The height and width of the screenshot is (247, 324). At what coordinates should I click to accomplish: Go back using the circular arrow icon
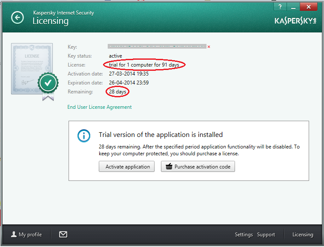click(17, 17)
